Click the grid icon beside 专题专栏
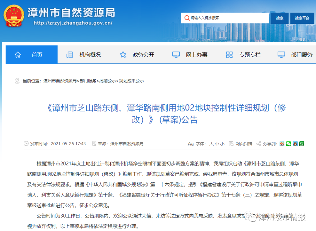316x231 pixels. (229, 55)
